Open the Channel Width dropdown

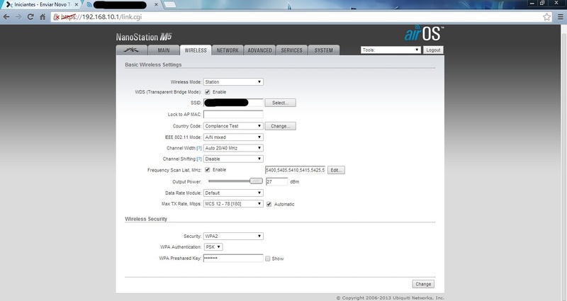pyautogui.click(x=233, y=148)
